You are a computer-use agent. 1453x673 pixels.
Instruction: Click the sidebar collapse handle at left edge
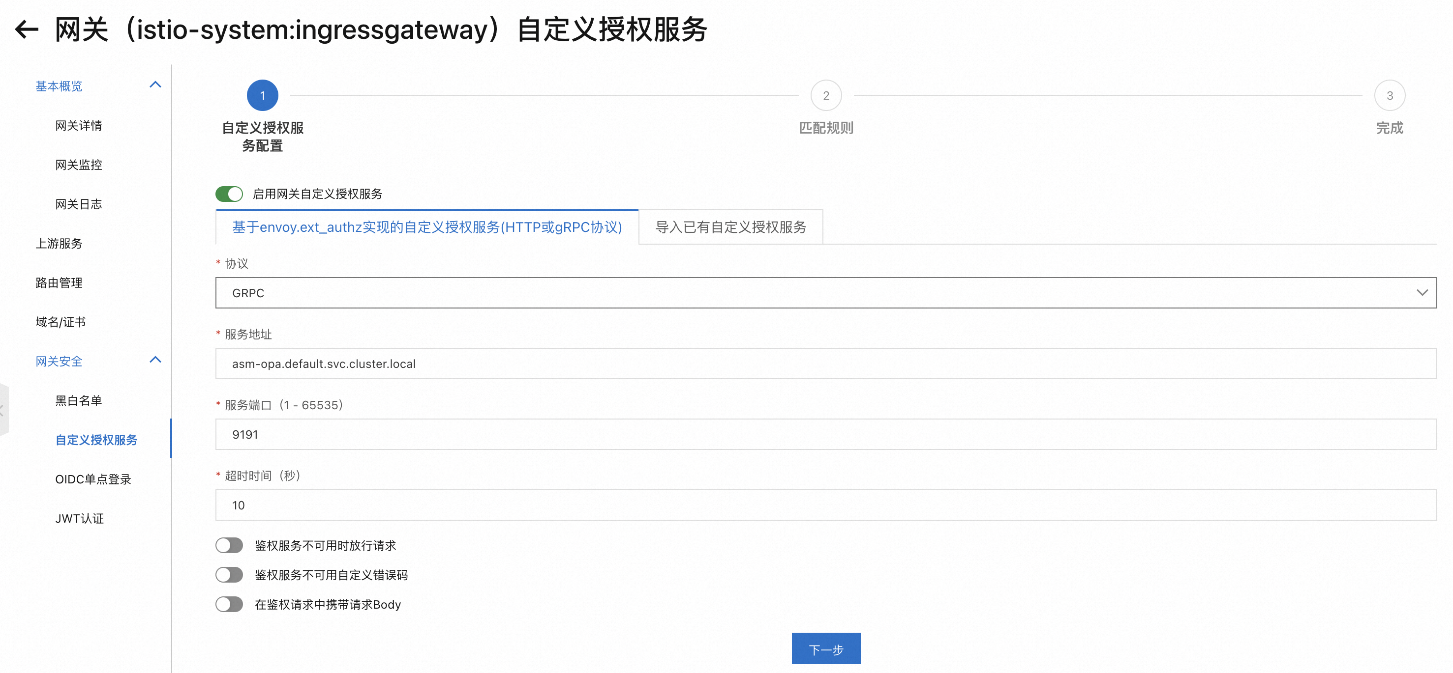pyautogui.click(x=3, y=410)
